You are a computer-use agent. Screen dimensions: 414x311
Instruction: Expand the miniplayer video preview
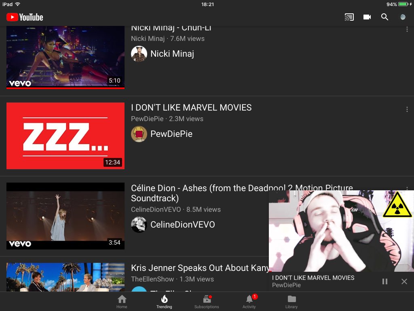(x=341, y=231)
